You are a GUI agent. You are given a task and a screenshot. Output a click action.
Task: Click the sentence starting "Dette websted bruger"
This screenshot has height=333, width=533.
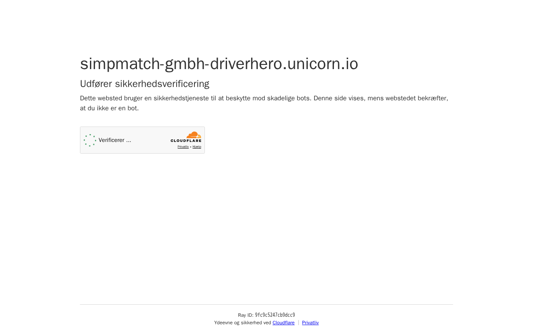pos(195,98)
